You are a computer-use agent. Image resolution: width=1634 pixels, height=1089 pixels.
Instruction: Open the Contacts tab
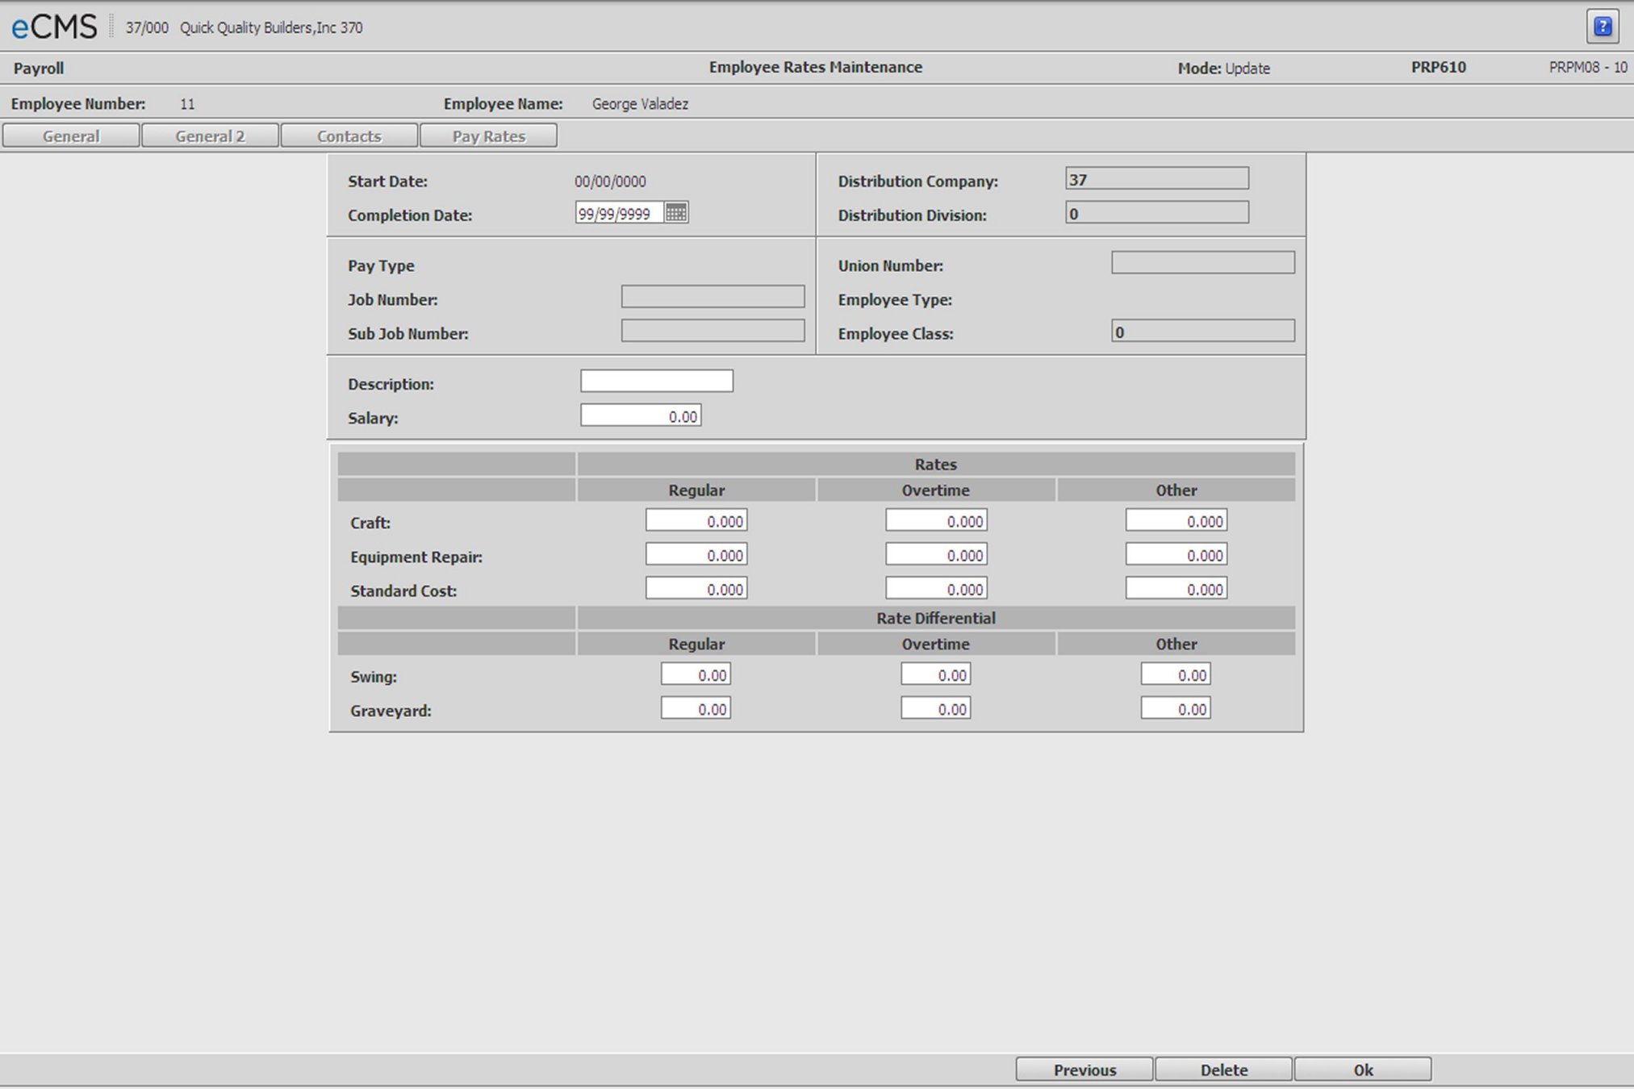point(349,136)
